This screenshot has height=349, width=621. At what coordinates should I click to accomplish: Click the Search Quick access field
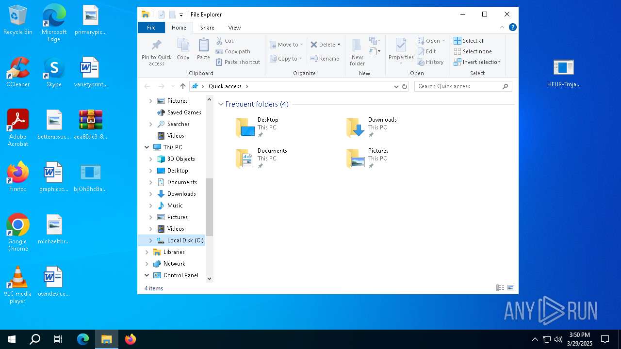coord(463,86)
